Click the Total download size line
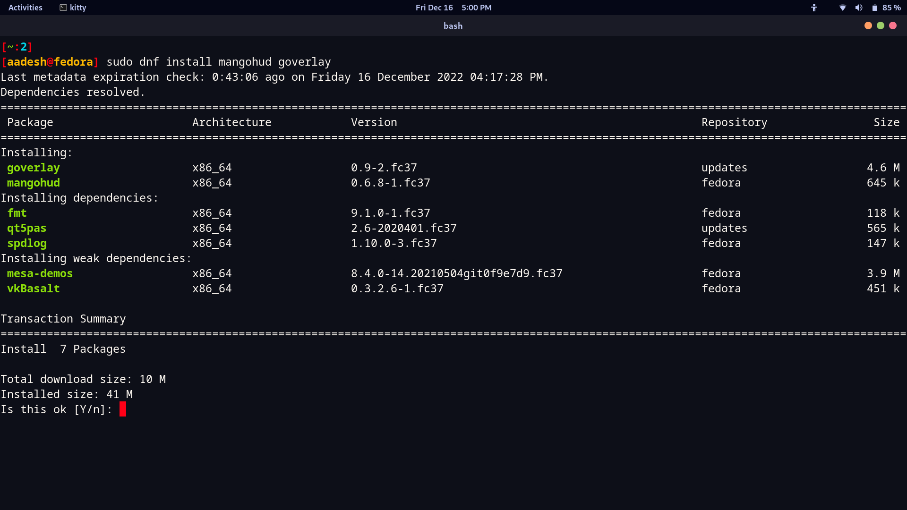 click(x=83, y=379)
